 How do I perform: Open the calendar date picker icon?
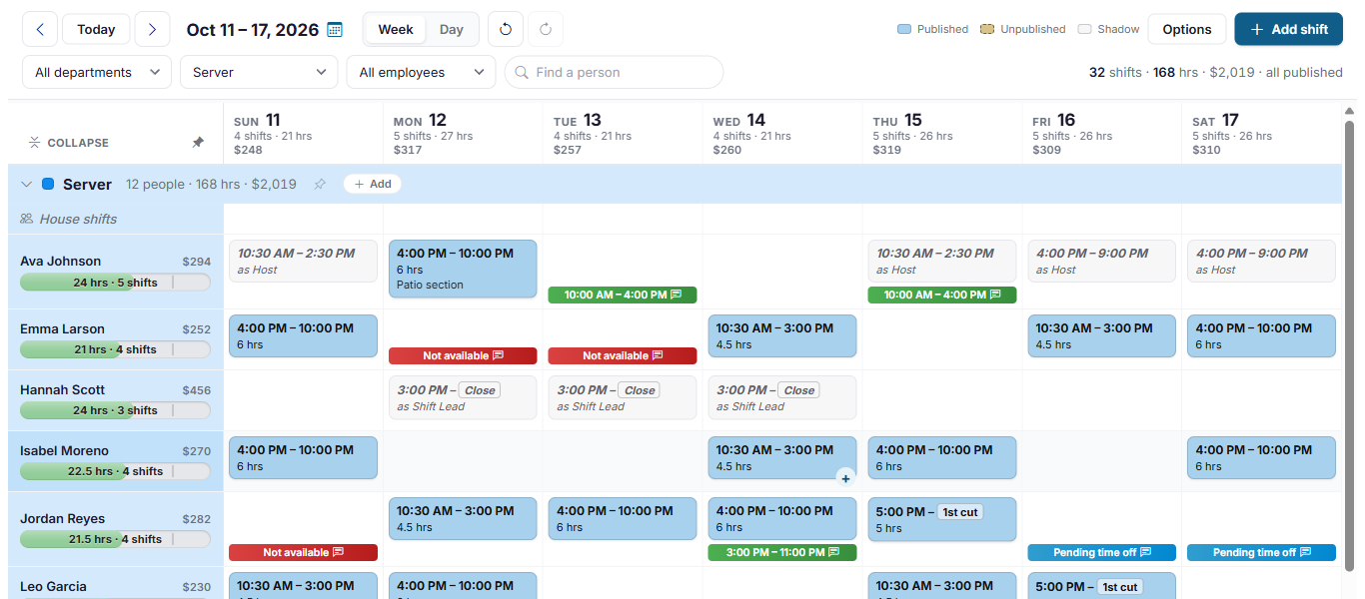[335, 30]
